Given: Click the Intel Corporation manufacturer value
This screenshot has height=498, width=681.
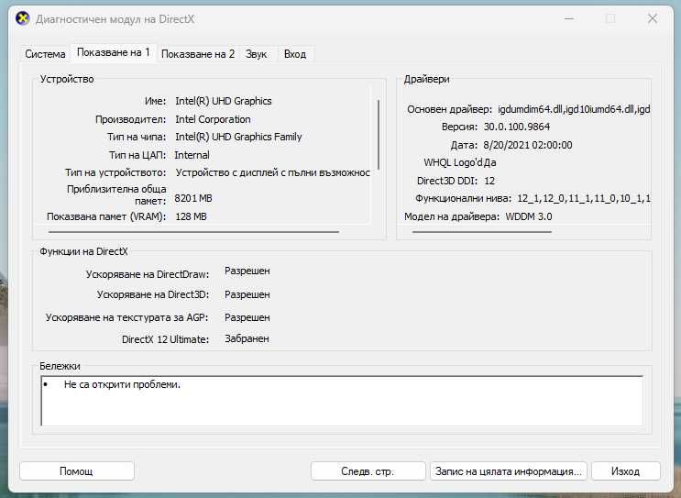Looking at the screenshot, I should coord(213,119).
